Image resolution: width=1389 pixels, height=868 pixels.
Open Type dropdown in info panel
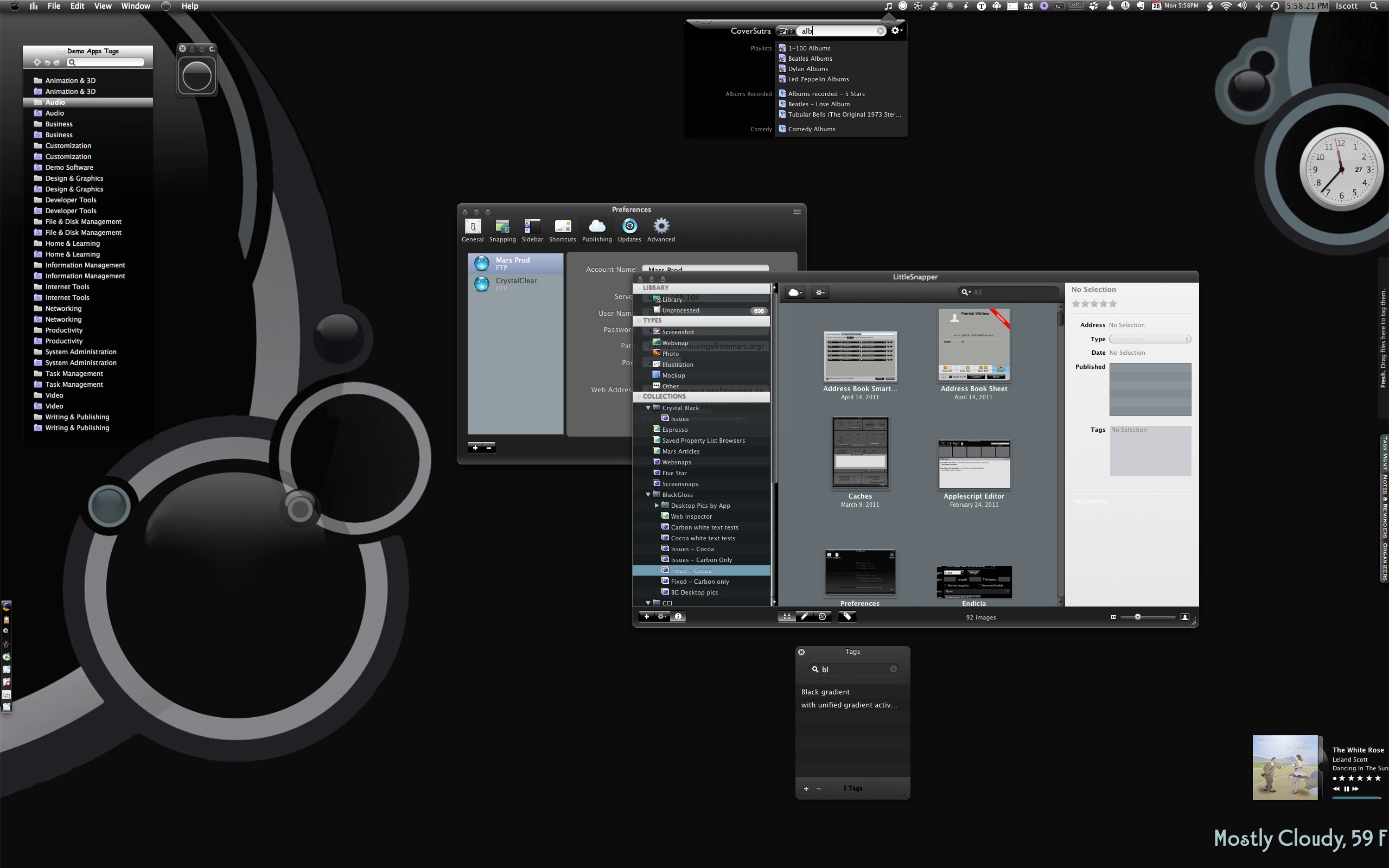click(1150, 339)
